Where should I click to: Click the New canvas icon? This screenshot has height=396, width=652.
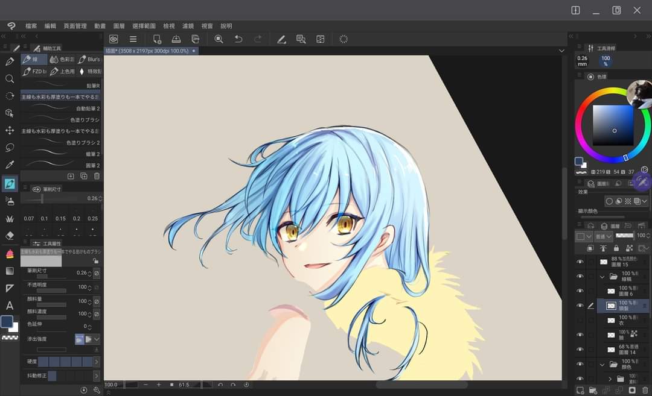tap(157, 39)
